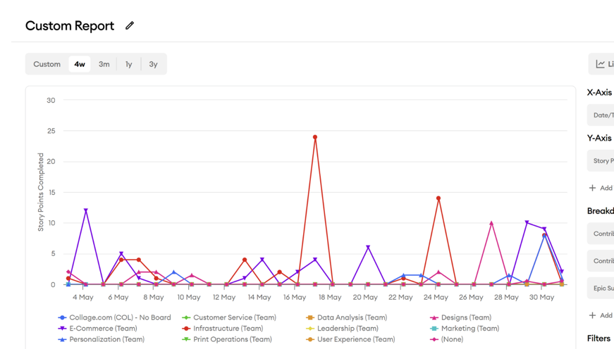Click the Infrastructure data point at 14 points
Screen dimensions: 614x349
(438, 199)
